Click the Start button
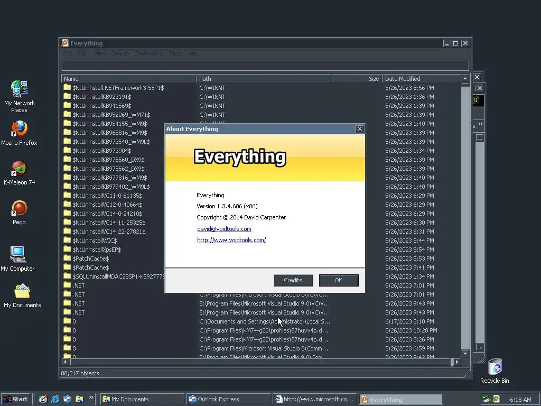This screenshot has width=541, height=406. [x=15, y=399]
